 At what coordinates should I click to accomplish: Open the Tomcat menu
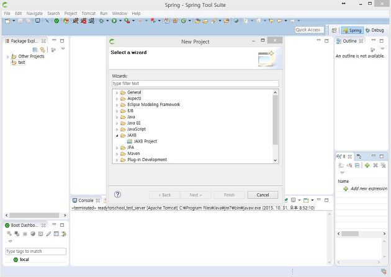click(89, 14)
